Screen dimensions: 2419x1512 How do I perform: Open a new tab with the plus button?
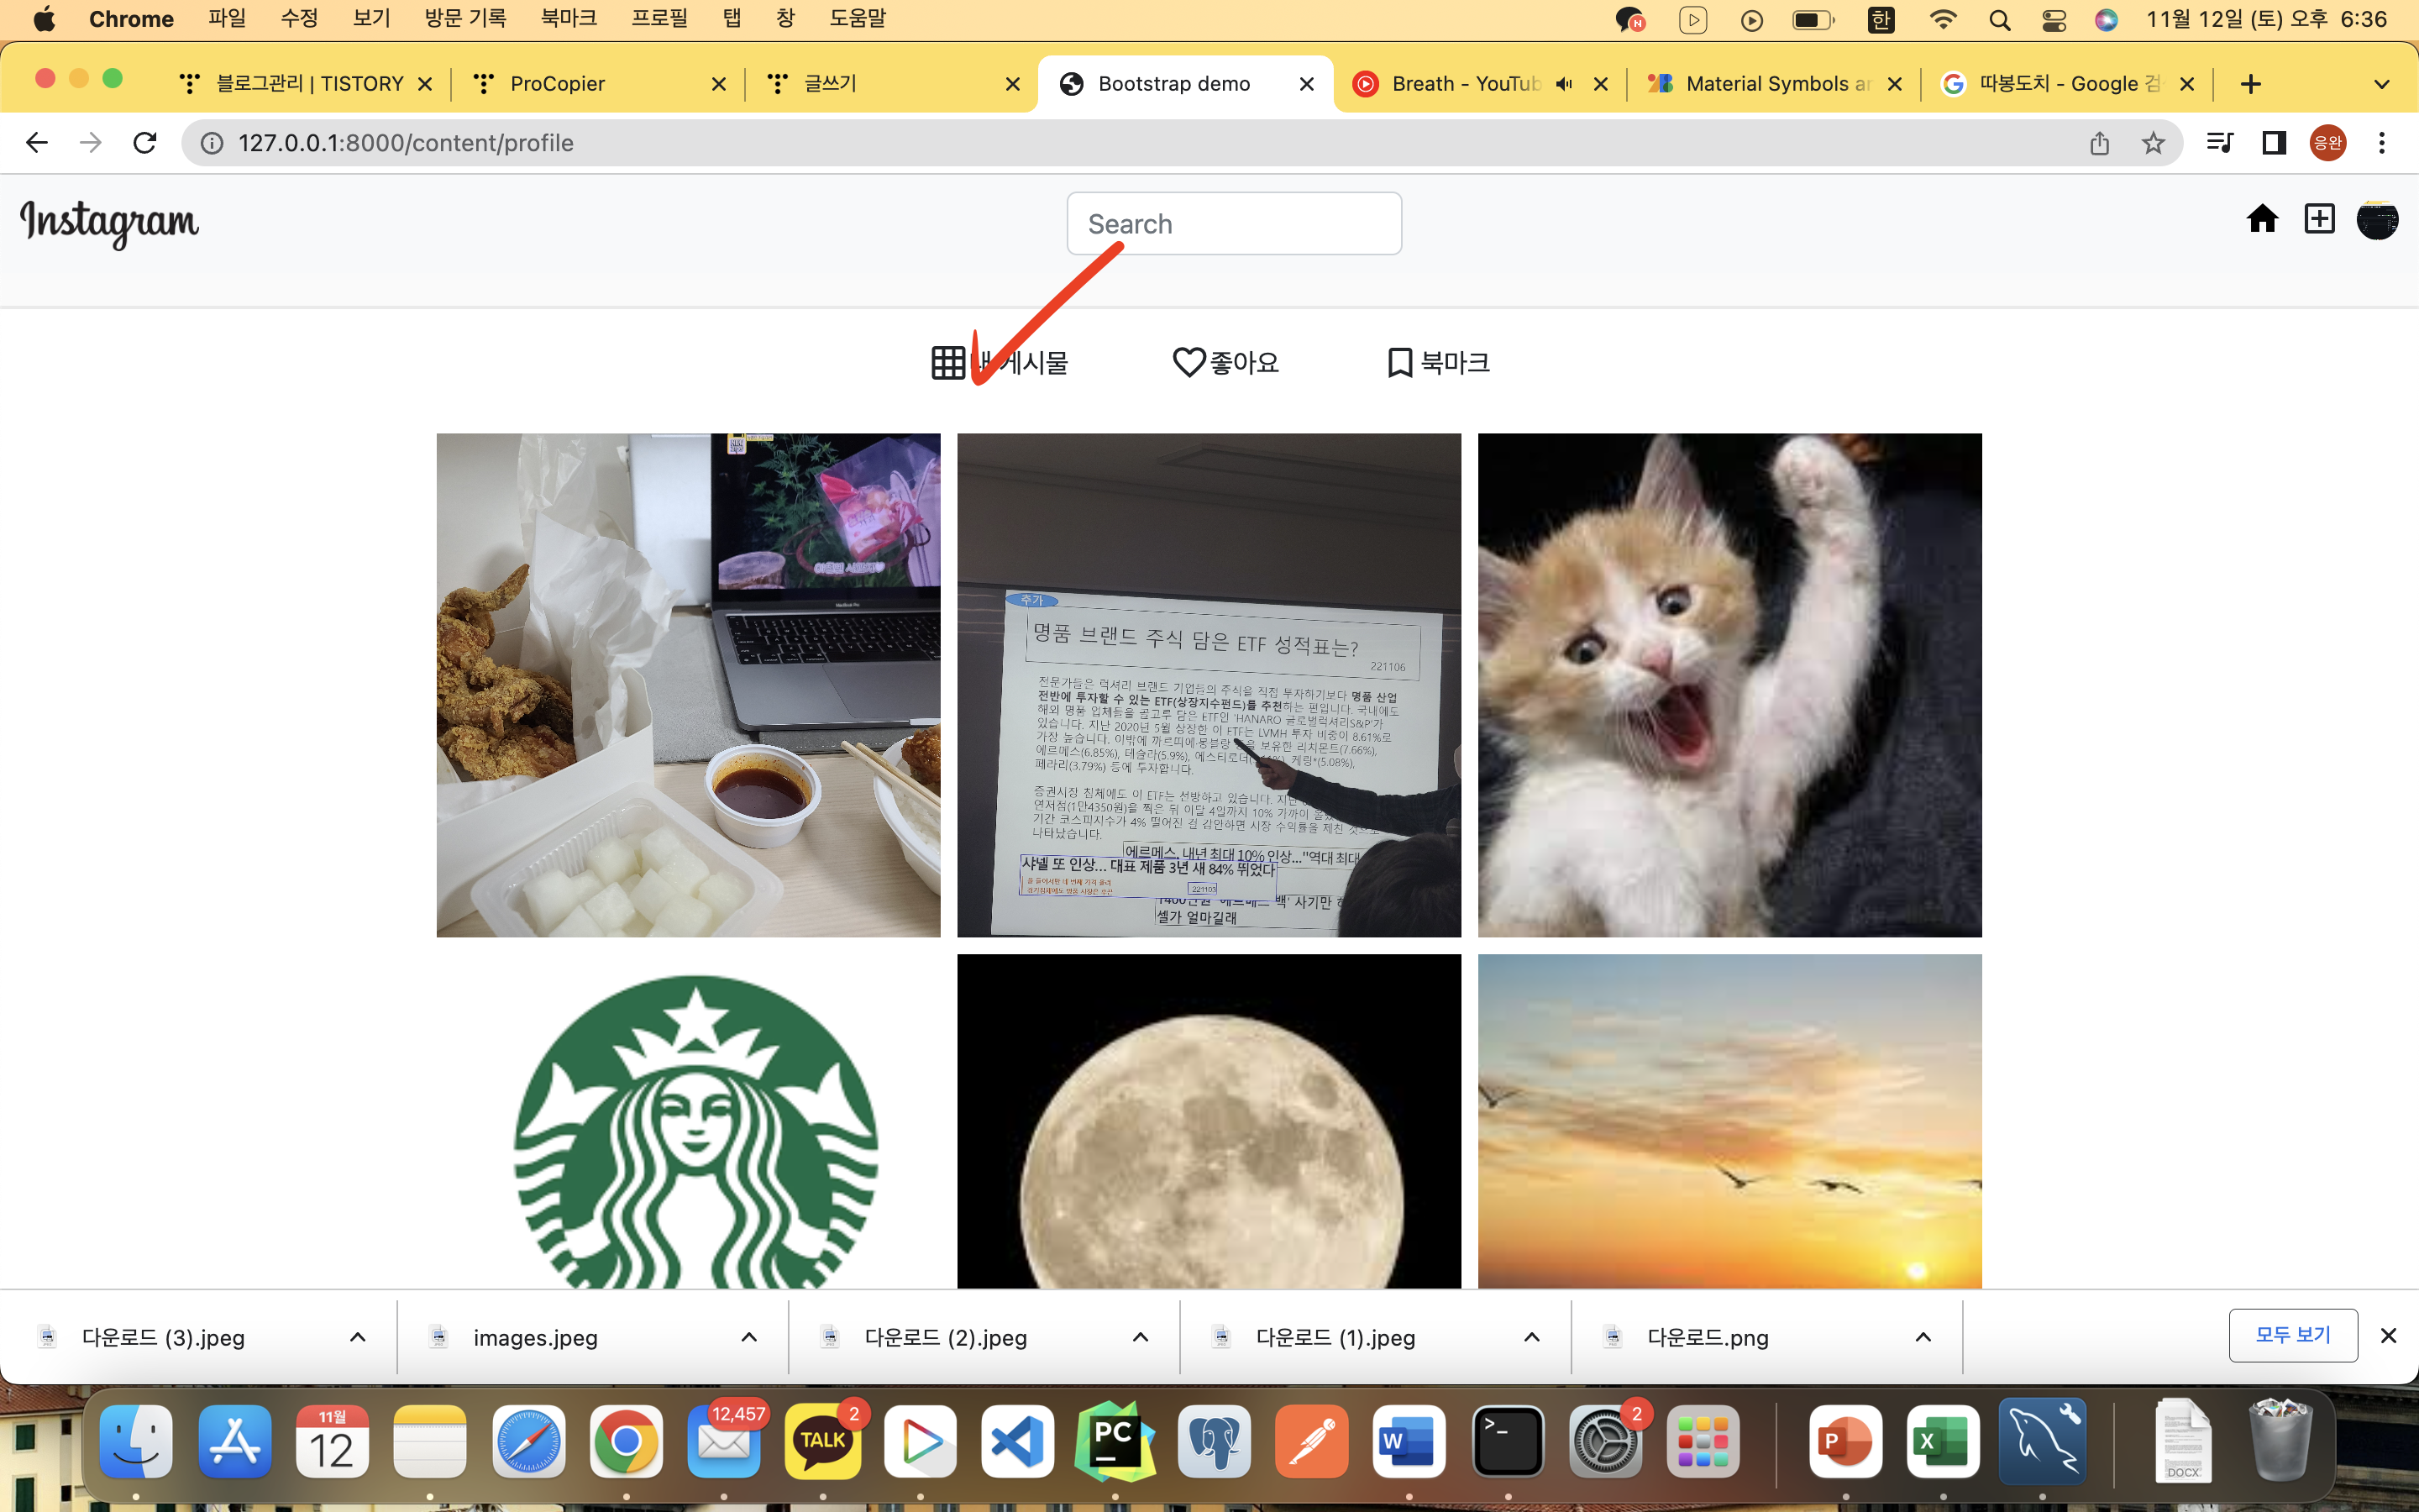[x=2250, y=84]
